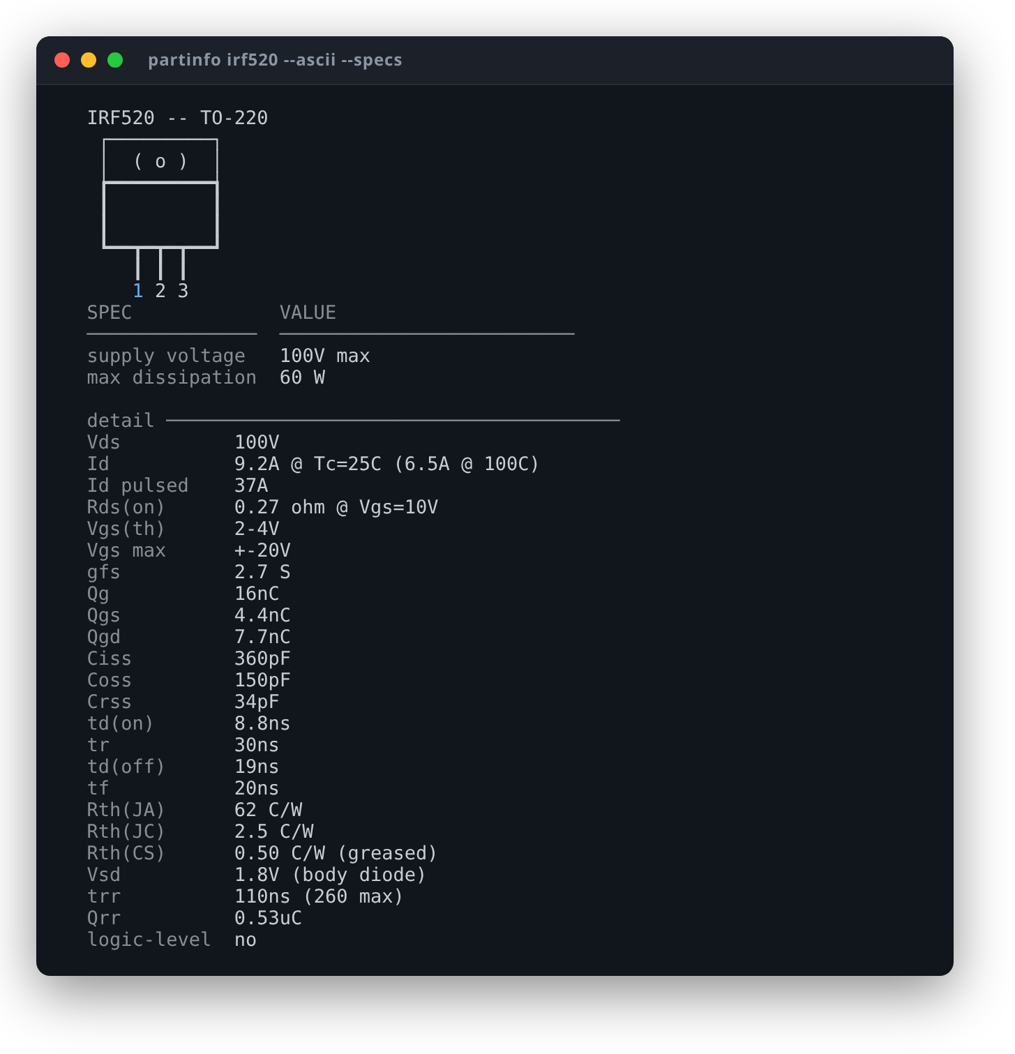Click the '2-4V' value
Viewport: 1015px width, 1054px height.
pos(257,529)
